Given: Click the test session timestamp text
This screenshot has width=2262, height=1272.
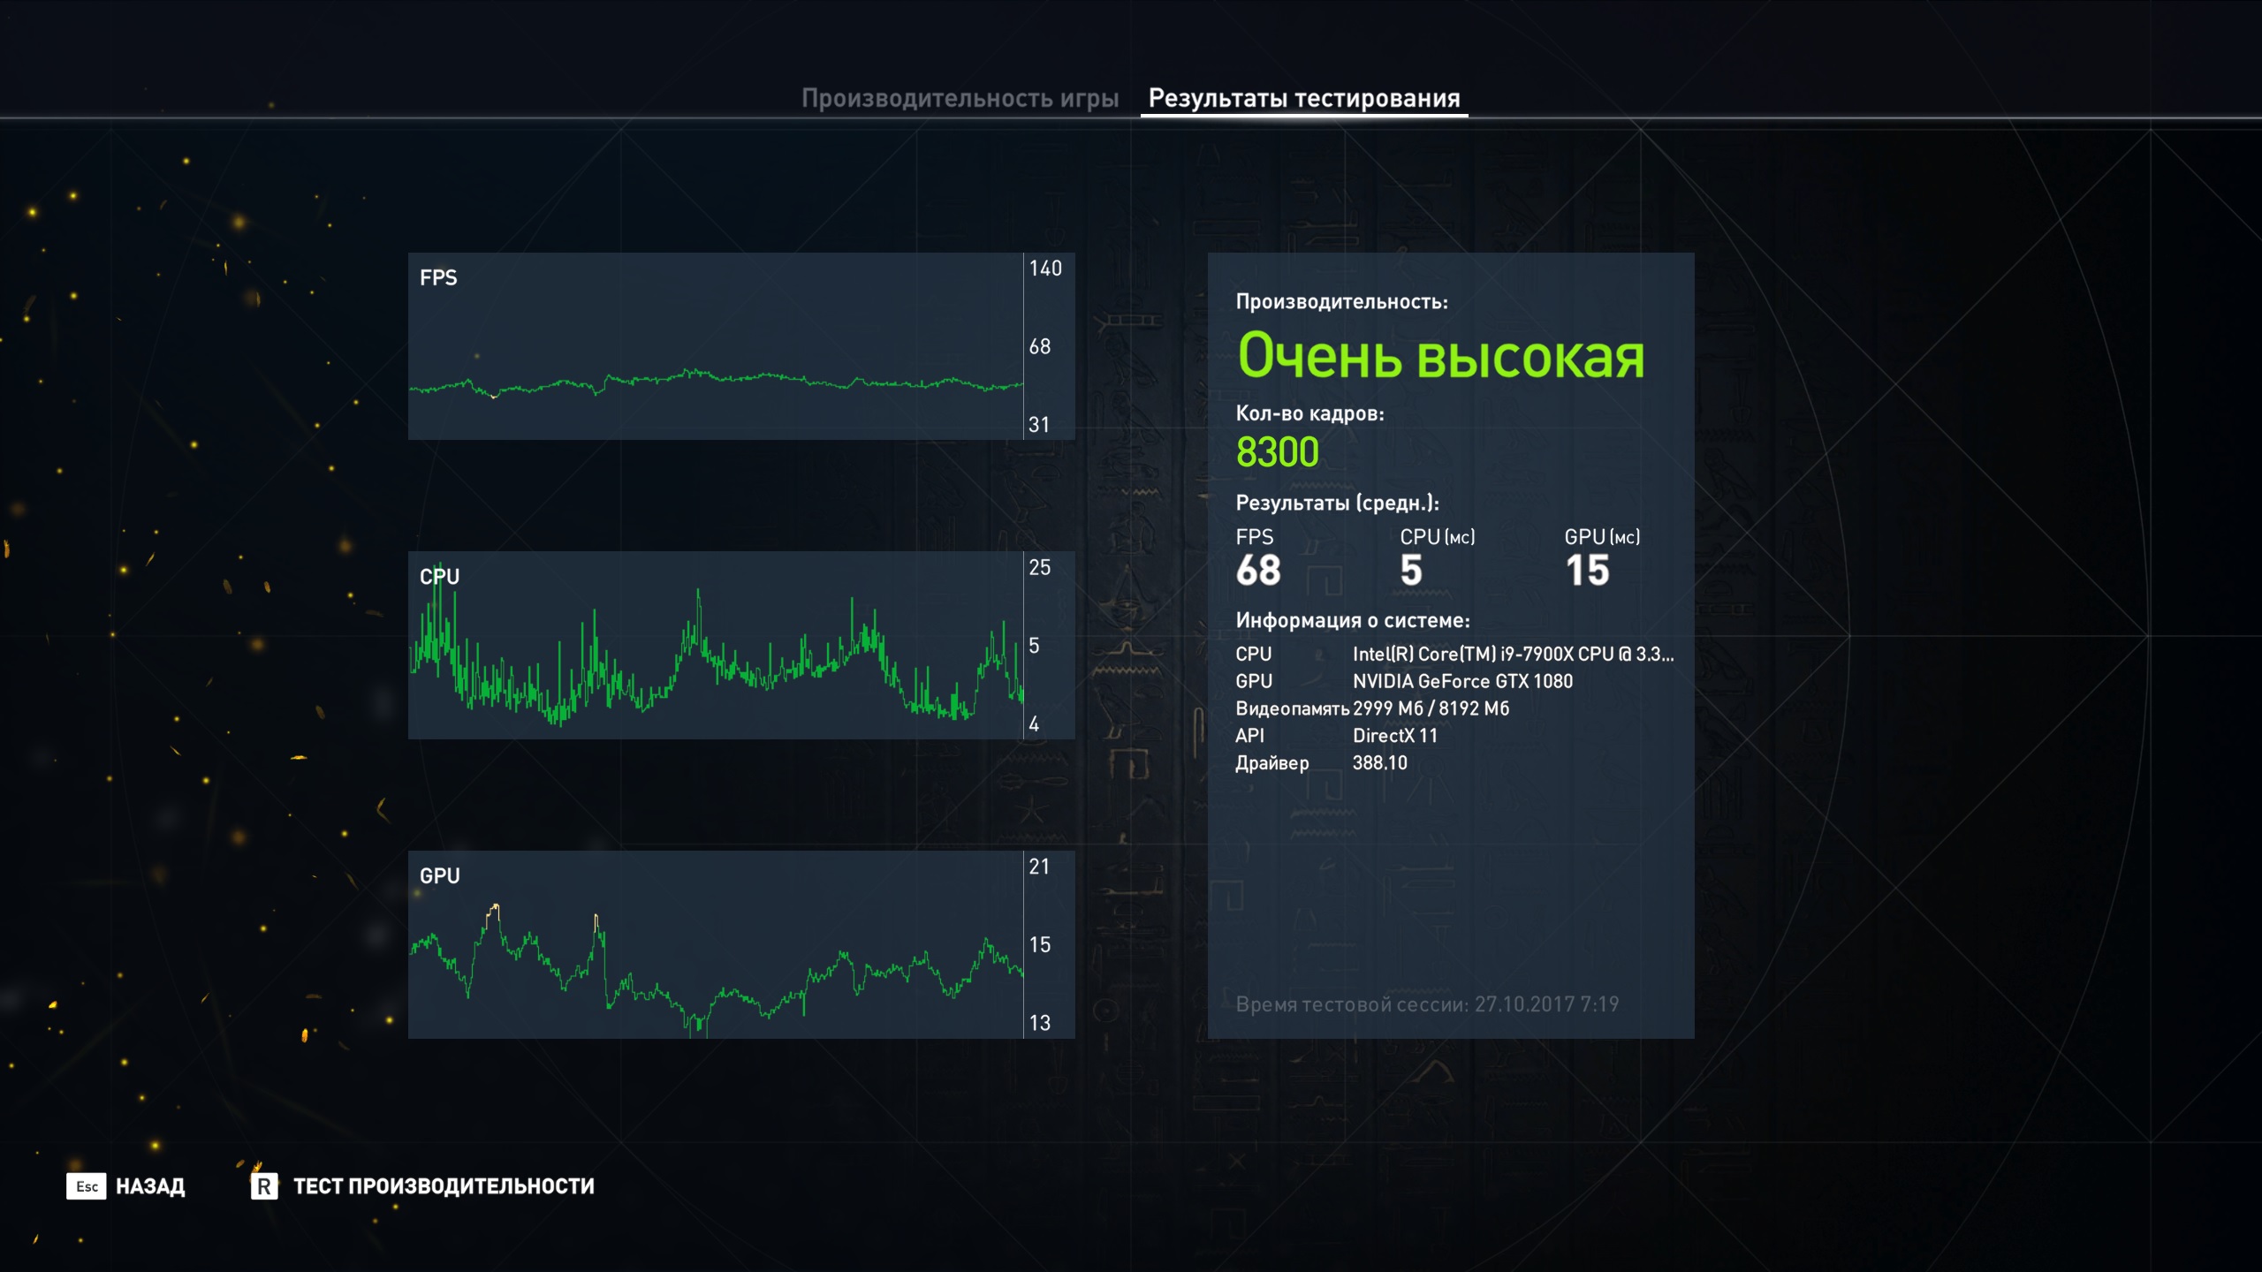Looking at the screenshot, I should [x=1426, y=1004].
